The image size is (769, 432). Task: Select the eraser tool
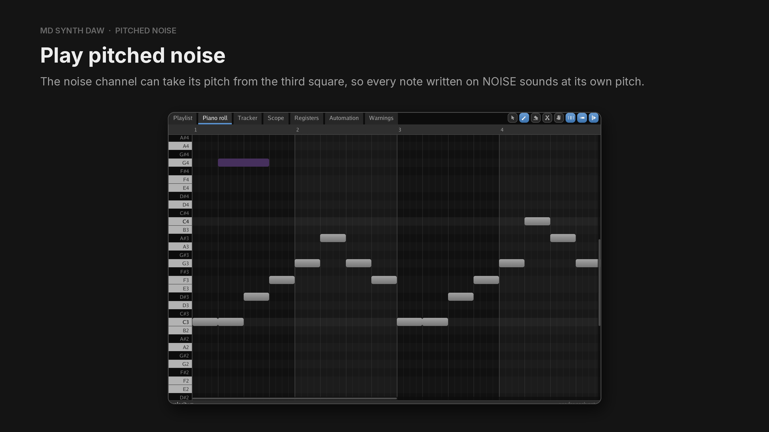coord(535,118)
